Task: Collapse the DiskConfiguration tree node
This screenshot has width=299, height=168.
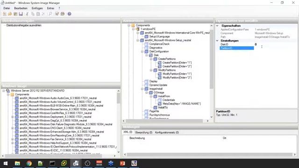Action: coord(142,51)
